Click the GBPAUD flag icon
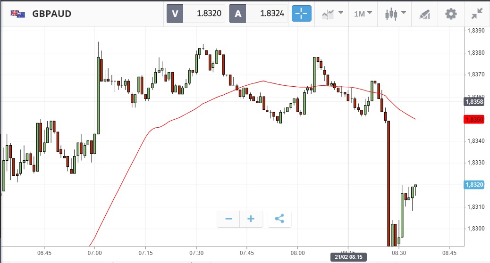The image size is (490, 263). point(18,14)
